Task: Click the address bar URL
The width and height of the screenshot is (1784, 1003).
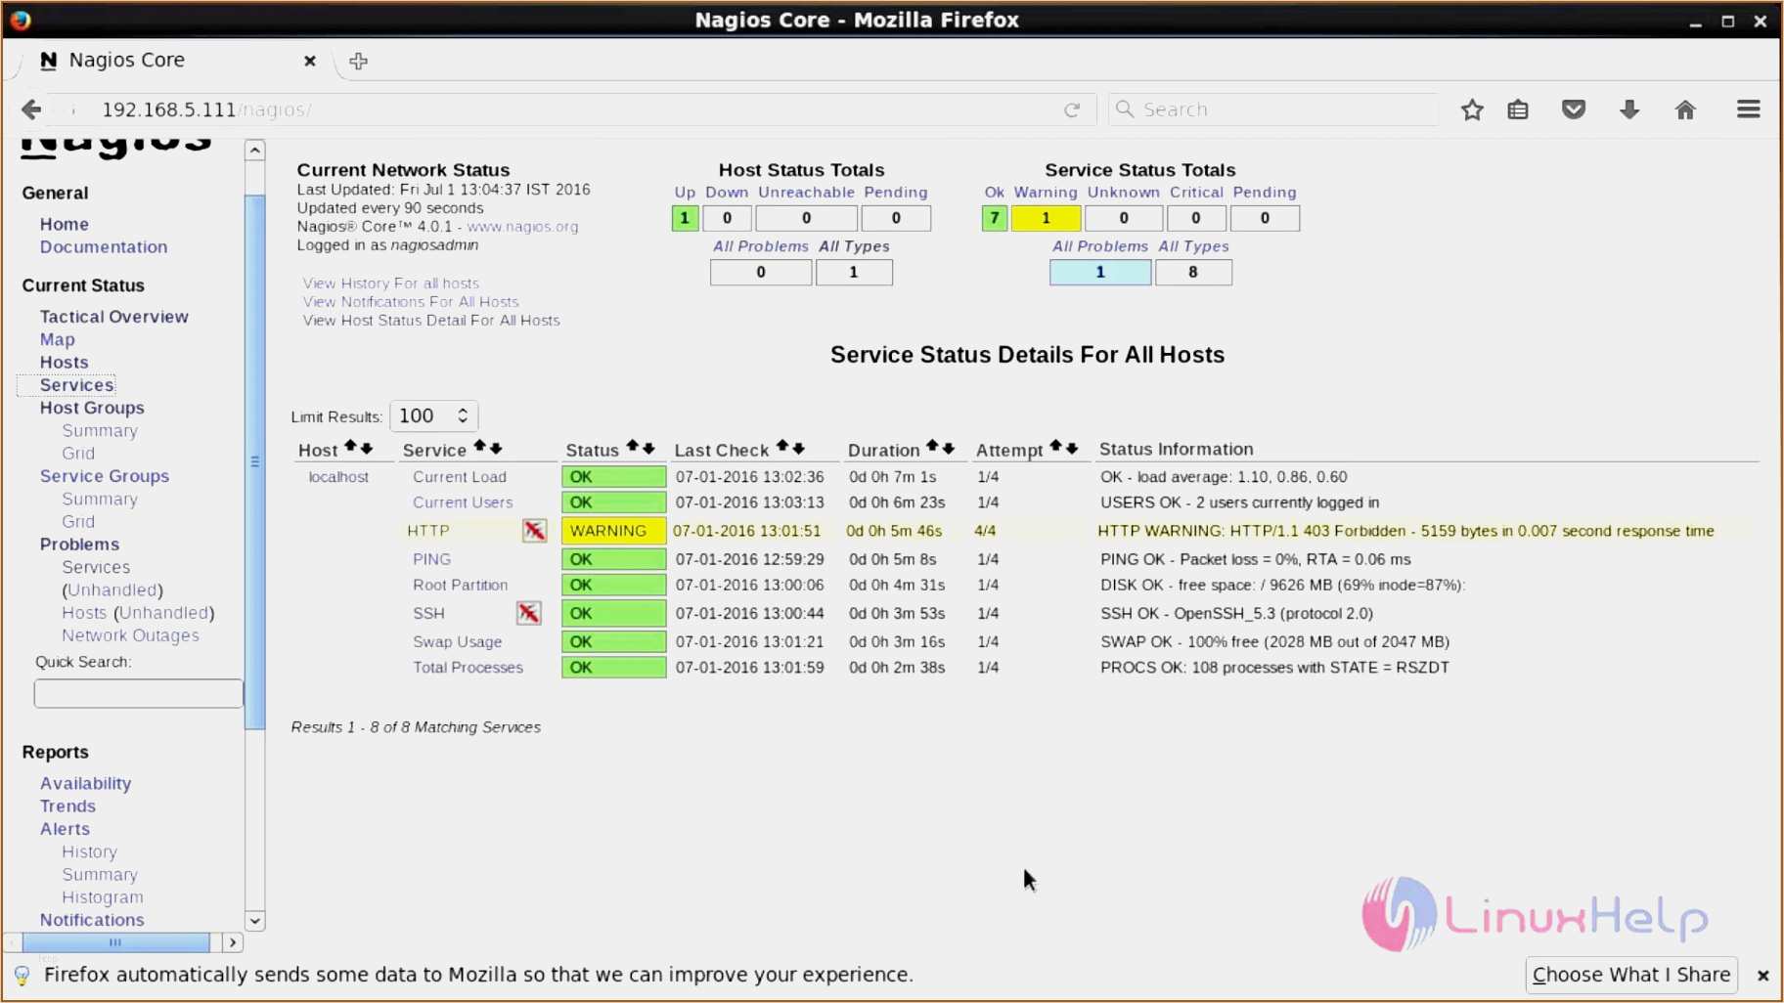Action: [x=206, y=109]
